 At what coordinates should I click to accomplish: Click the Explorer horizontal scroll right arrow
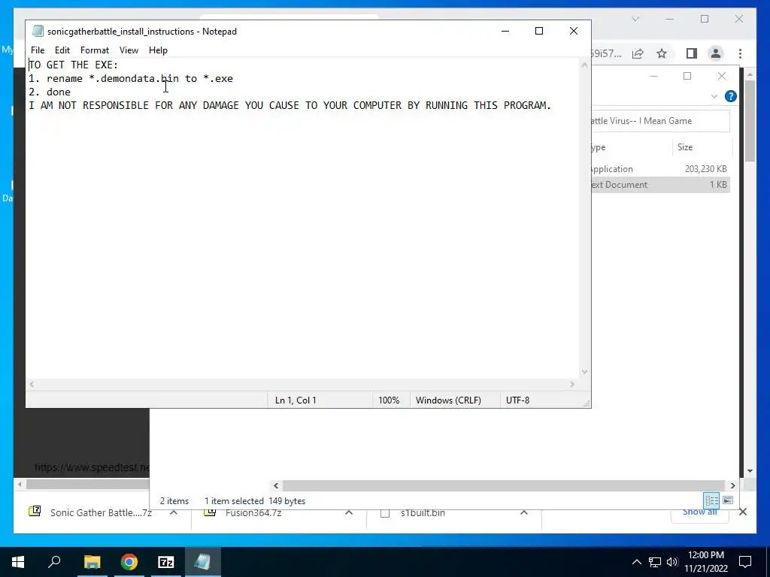coord(732,485)
